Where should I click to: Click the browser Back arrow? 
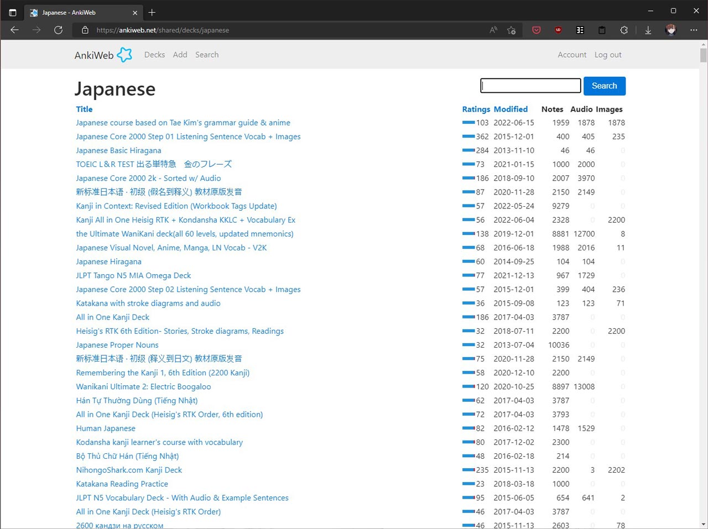[14, 30]
